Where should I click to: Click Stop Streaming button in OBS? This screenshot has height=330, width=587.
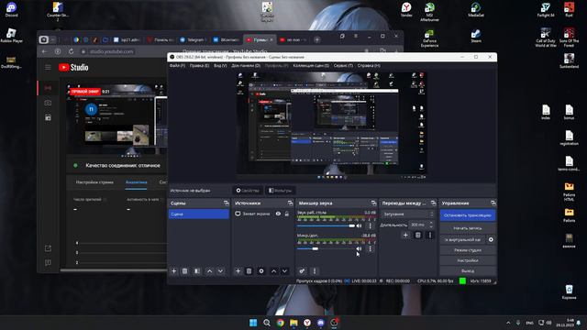point(468,215)
